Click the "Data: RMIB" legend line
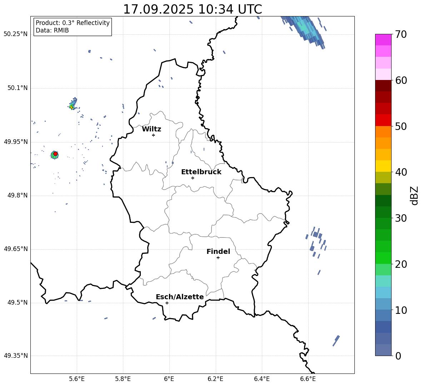Viewport: 423px width, 386px height. click(x=52, y=30)
